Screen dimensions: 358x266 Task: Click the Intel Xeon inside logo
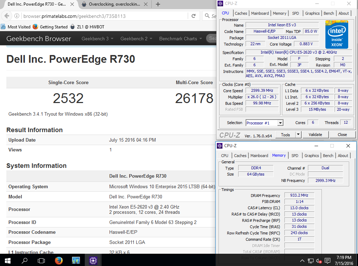pyautogui.click(x=337, y=34)
